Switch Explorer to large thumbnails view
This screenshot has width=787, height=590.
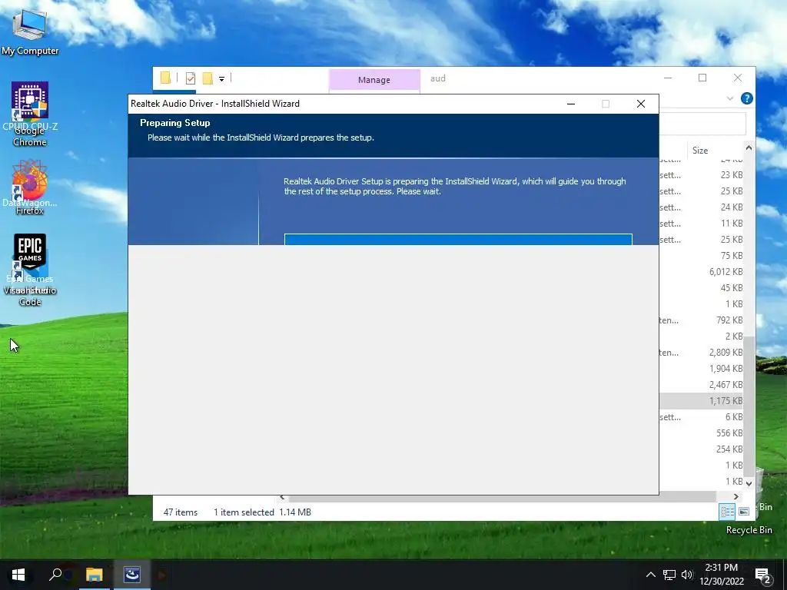tap(744, 512)
